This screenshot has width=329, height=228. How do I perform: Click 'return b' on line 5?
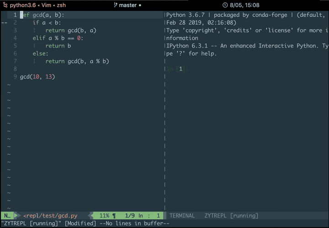tap(58, 46)
